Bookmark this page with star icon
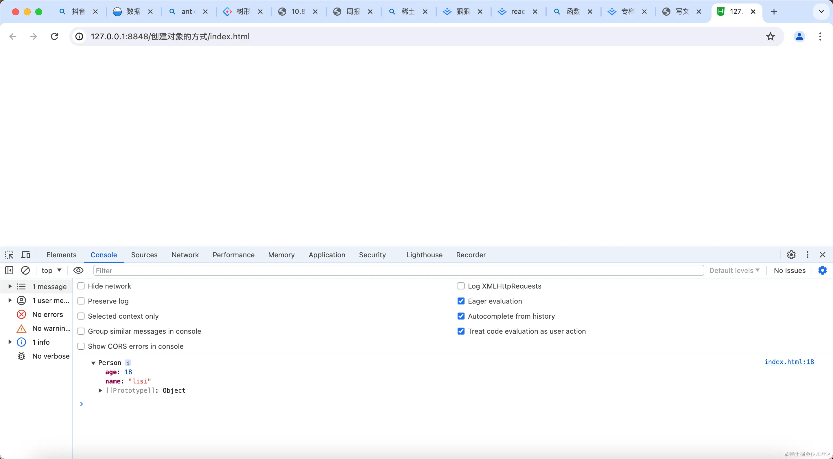This screenshot has width=833, height=459. pyautogui.click(x=771, y=36)
